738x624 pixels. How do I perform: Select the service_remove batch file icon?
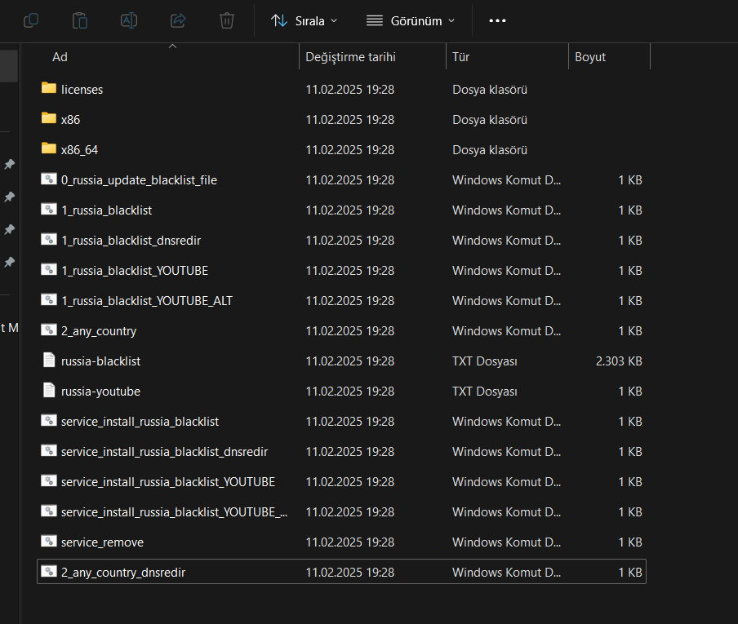coord(49,542)
